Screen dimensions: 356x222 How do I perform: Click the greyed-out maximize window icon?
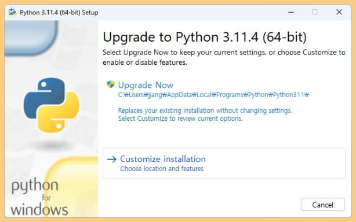click(315, 12)
